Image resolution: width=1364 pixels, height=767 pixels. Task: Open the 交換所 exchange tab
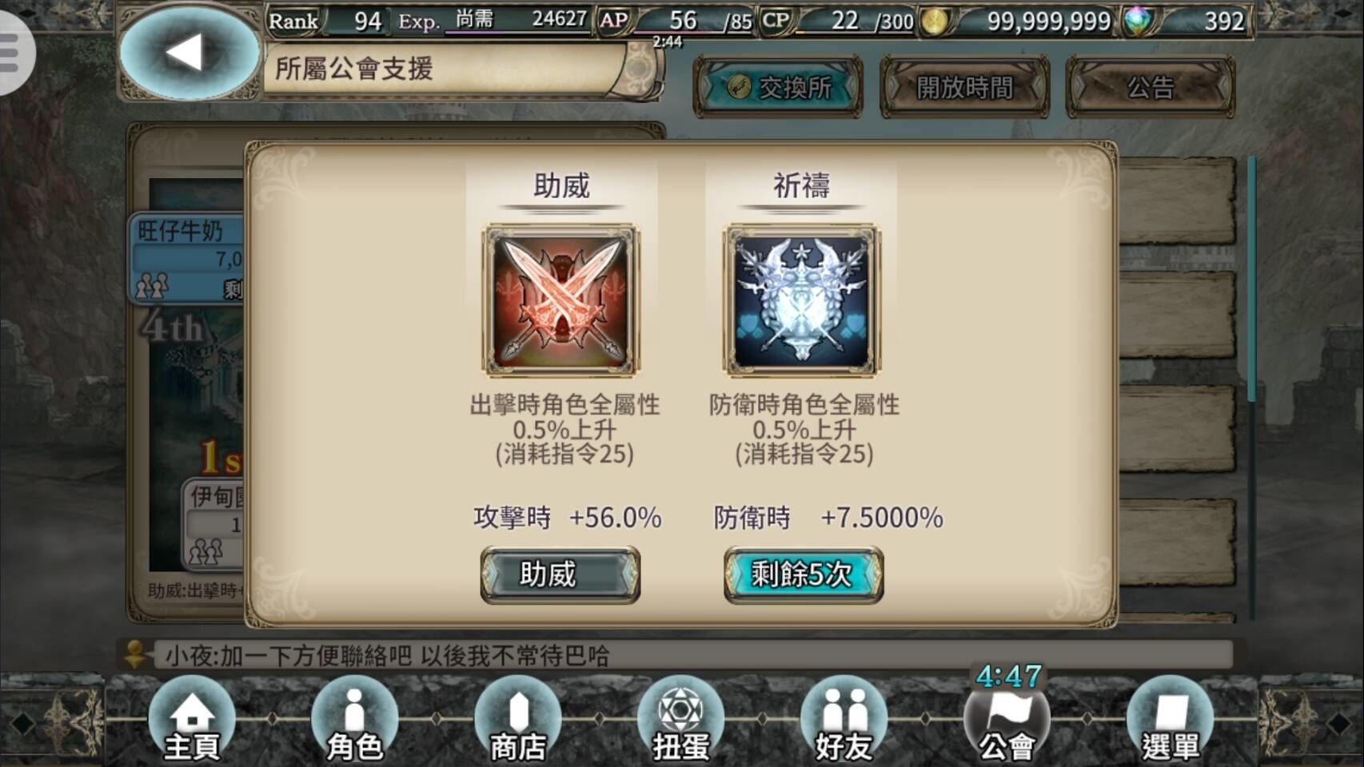(778, 87)
